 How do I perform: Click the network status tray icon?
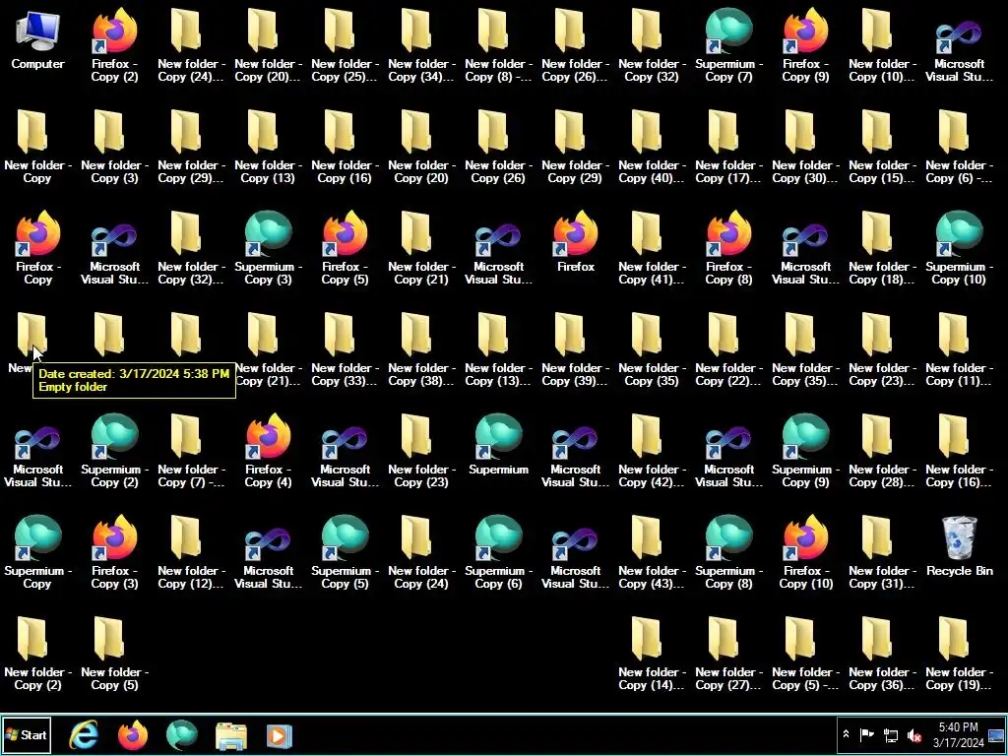(890, 735)
